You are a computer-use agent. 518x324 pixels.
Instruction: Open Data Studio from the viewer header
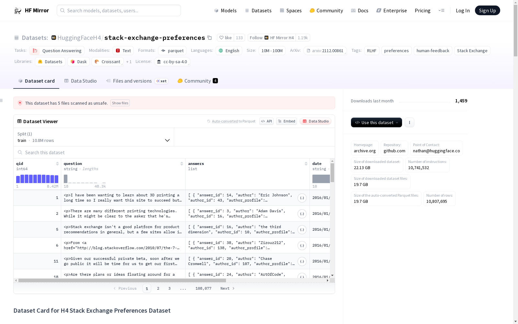coord(315,121)
